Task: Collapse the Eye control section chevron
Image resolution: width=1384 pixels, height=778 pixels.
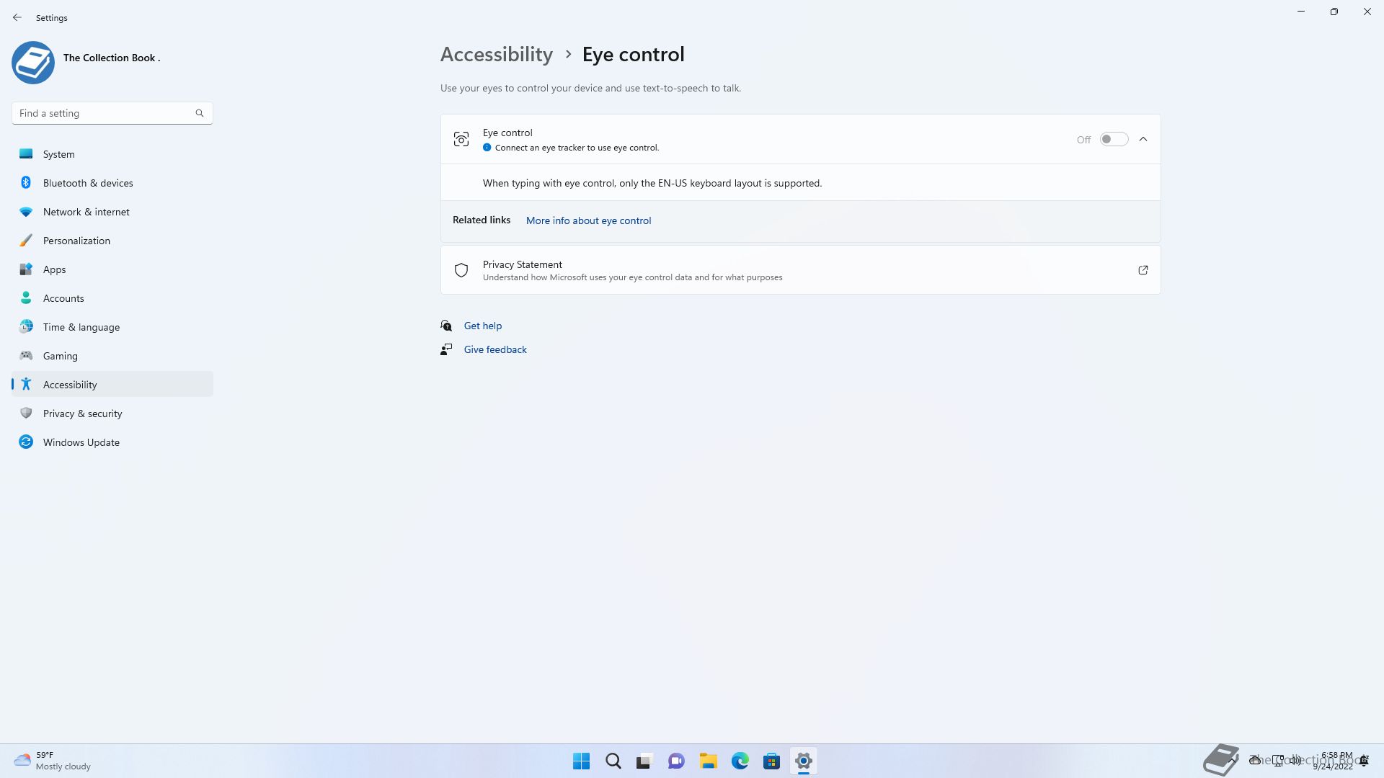Action: point(1143,139)
